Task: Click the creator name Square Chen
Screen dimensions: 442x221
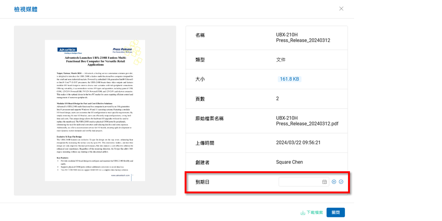Action: pos(290,163)
